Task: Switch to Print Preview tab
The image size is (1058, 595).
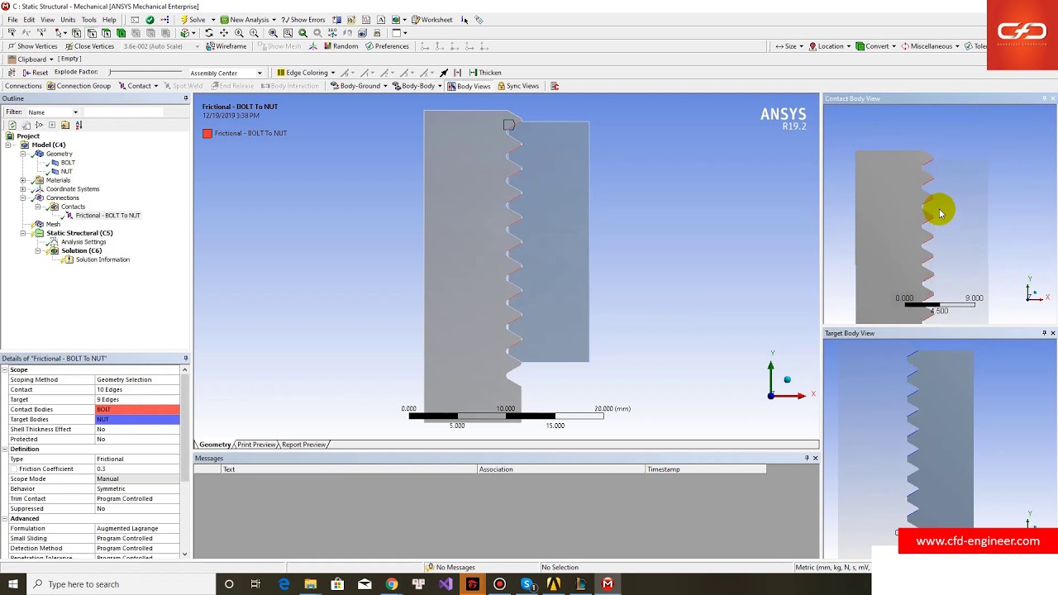Action: point(256,445)
